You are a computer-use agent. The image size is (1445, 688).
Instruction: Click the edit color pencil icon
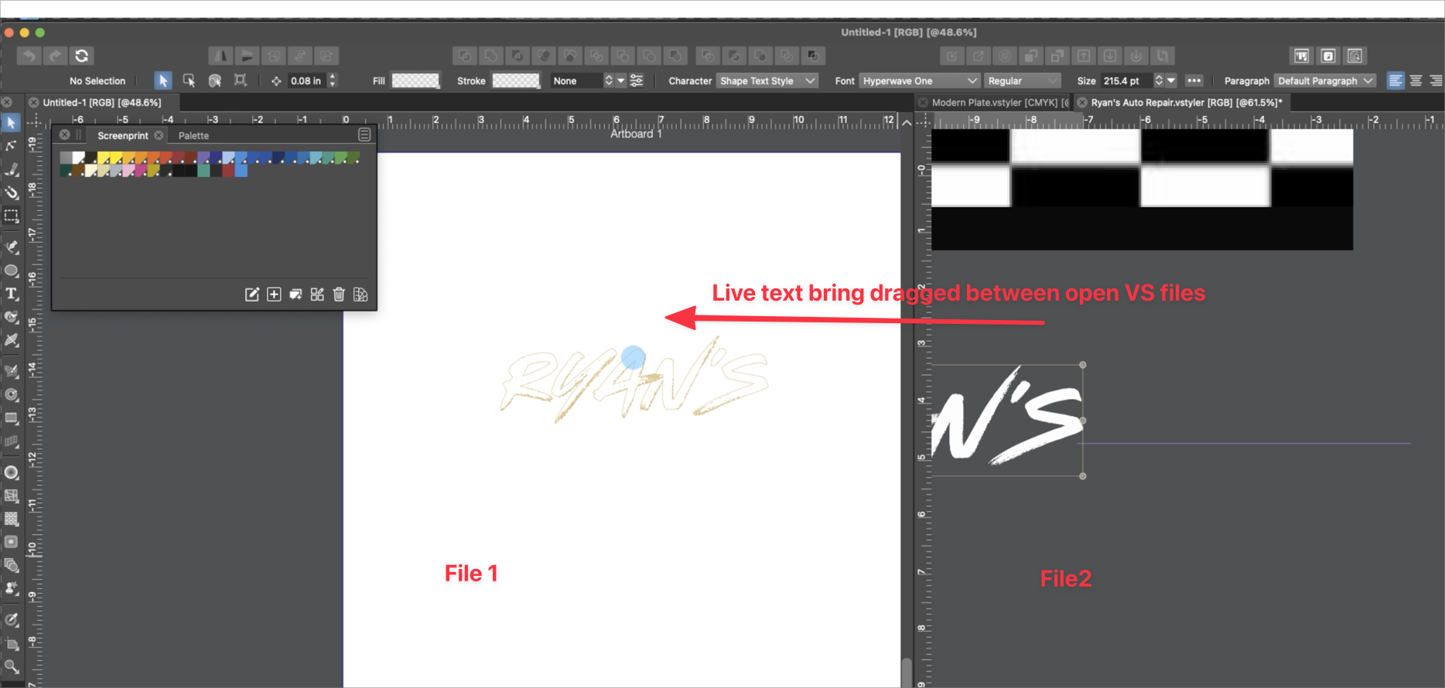(x=252, y=295)
